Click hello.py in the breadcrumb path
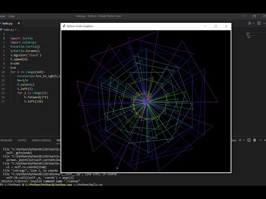Screen dimensions: 266x199 point(8,29)
